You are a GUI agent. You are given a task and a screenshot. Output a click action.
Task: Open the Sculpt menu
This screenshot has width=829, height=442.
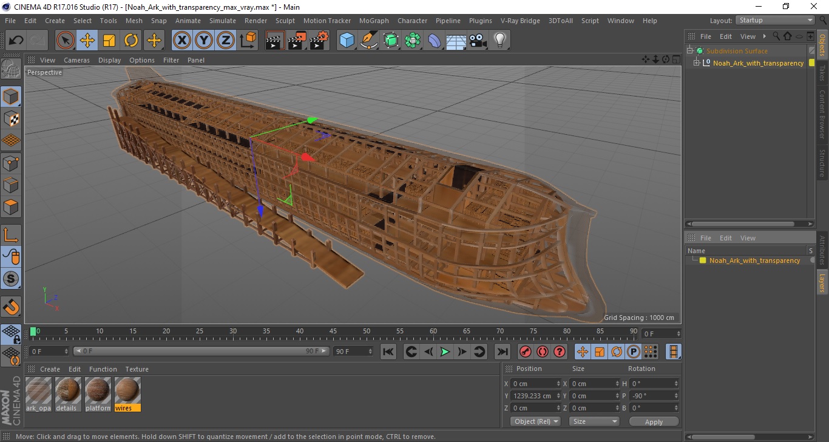285,21
